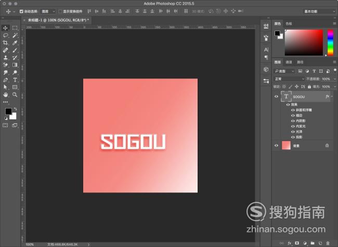Image resolution: width=338 pixels, height=247 pixels.
Task: Open the Fill 100% dropdown arrow
Action: 334,87
